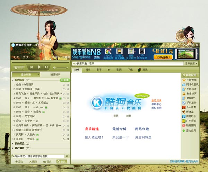Skip to the next track
208x172 pixels.
pos(46,67)
